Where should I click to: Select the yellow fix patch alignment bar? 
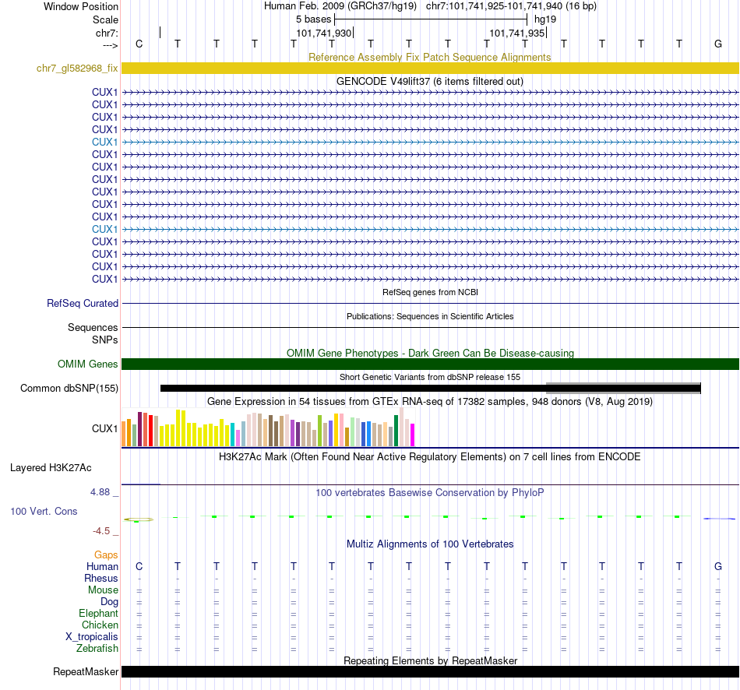click(430, 68)
